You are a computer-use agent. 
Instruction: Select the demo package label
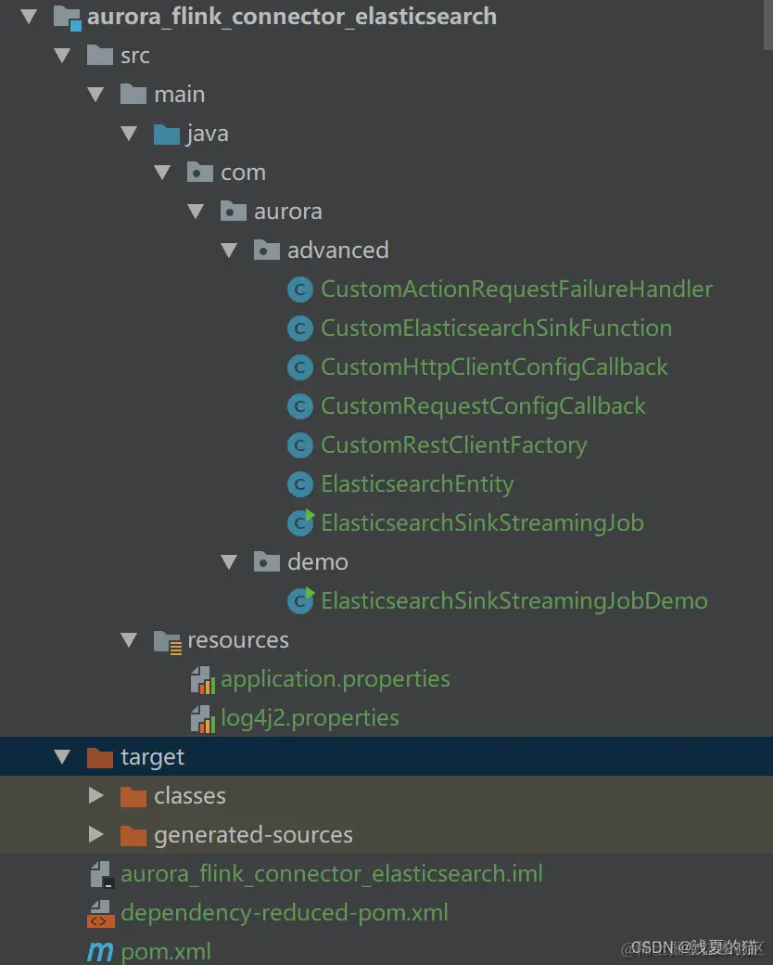tap(317, 562)
